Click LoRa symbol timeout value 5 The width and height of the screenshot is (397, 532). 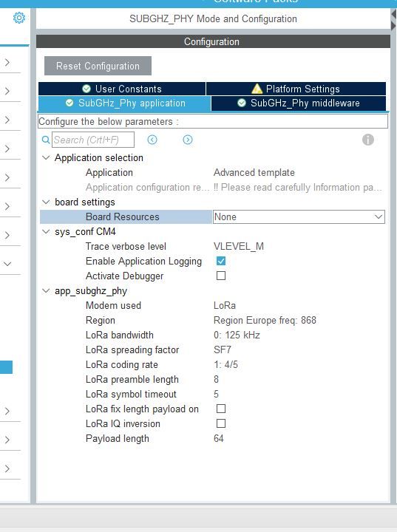(x=216, y=395)
